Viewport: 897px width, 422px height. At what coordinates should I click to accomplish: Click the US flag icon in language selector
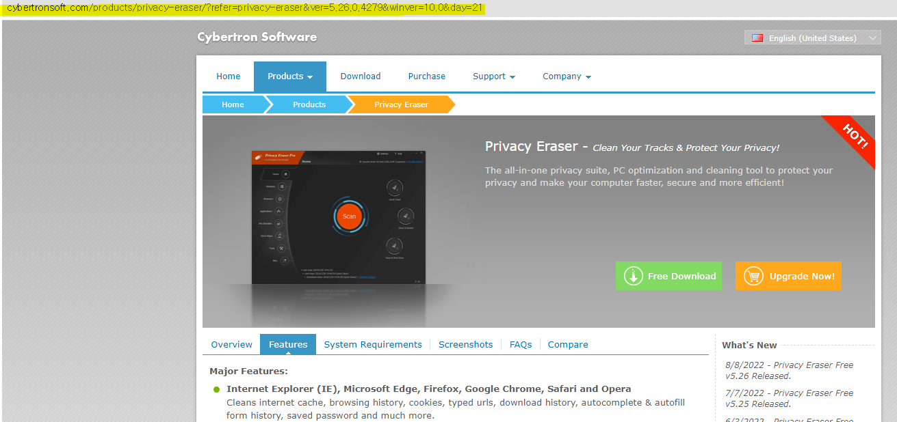[757, 38]
